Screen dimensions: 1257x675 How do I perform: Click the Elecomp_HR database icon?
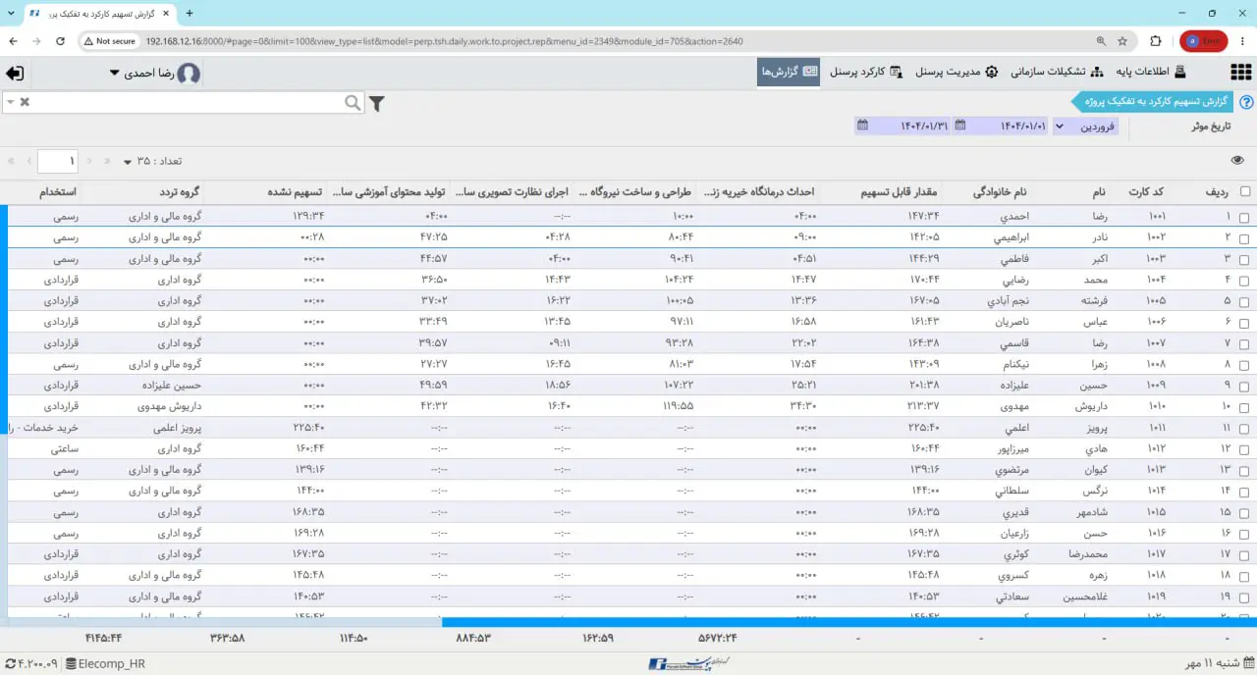click(x=71, y=664)
